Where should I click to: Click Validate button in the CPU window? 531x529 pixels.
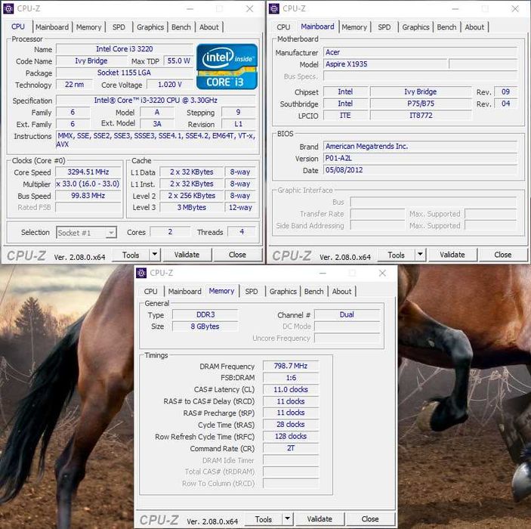click(x=187, y=255)
